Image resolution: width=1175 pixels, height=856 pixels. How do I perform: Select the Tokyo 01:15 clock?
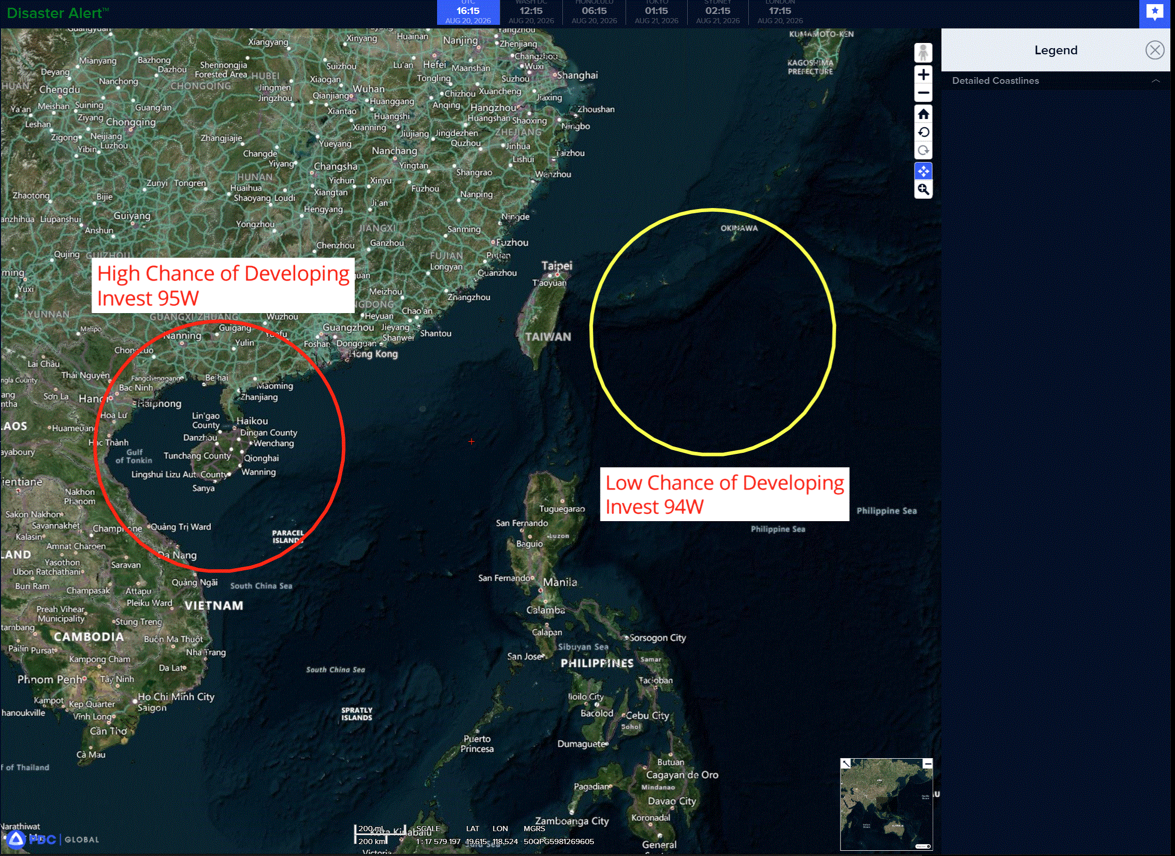pos(657,12)
